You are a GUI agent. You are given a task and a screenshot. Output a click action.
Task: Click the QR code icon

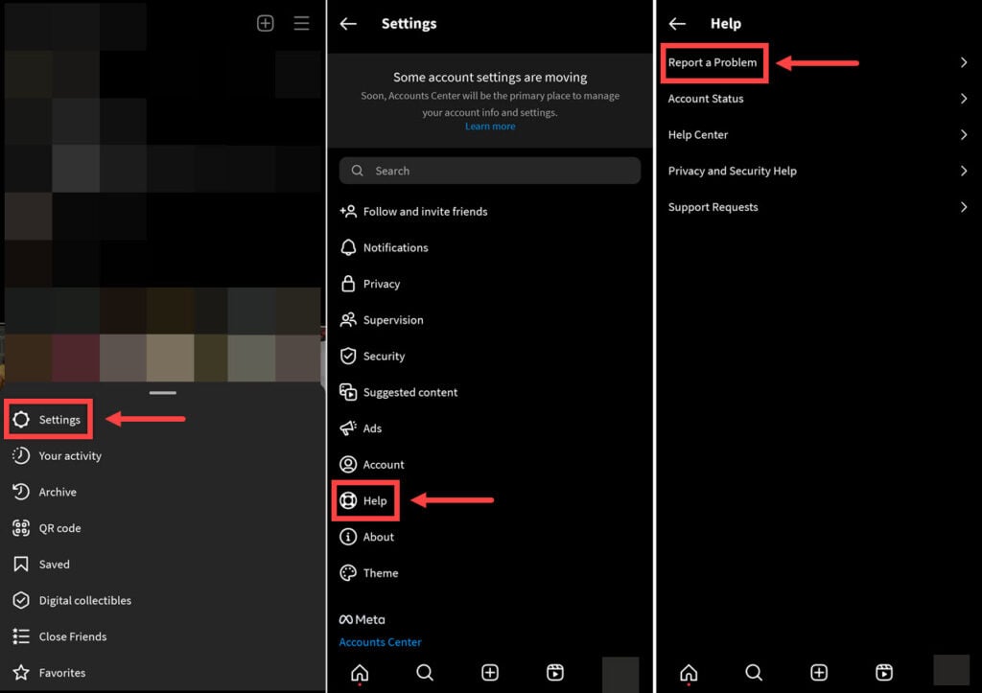click(x=21, y=528)
